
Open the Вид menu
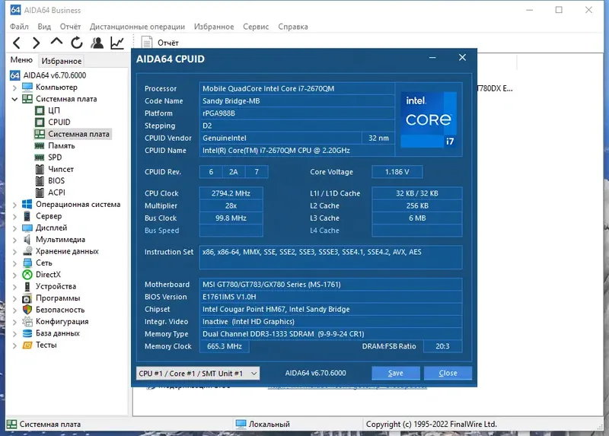pos(44,27)
